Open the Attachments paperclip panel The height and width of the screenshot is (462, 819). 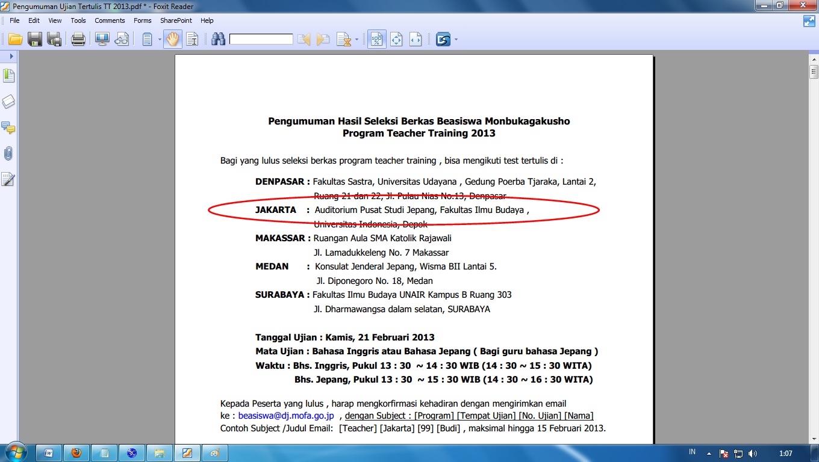click(8, 153)
